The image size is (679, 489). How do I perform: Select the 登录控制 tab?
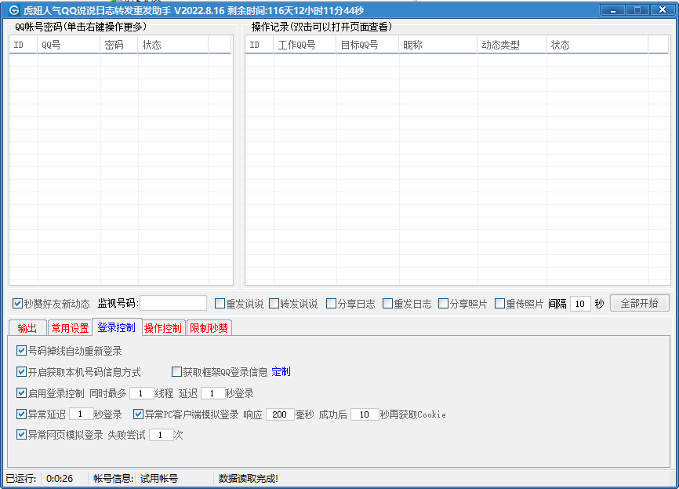(x=117, y=327)
